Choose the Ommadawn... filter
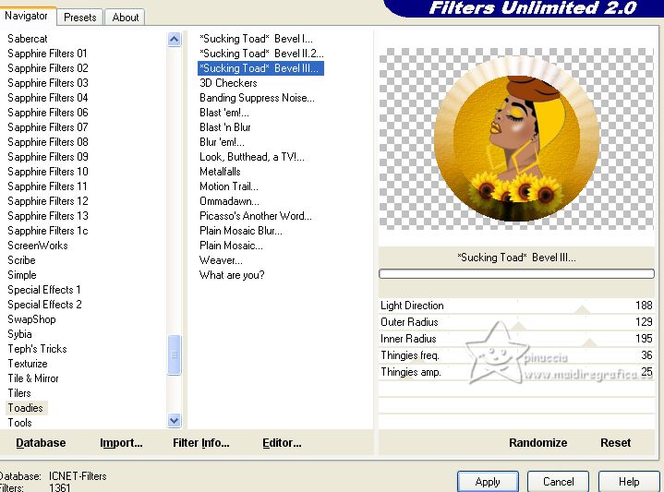This screenshot has width=664, height=492. [230, 201]
